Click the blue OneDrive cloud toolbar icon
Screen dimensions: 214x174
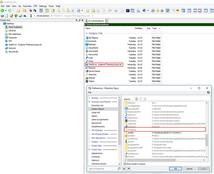pos(25,16)
